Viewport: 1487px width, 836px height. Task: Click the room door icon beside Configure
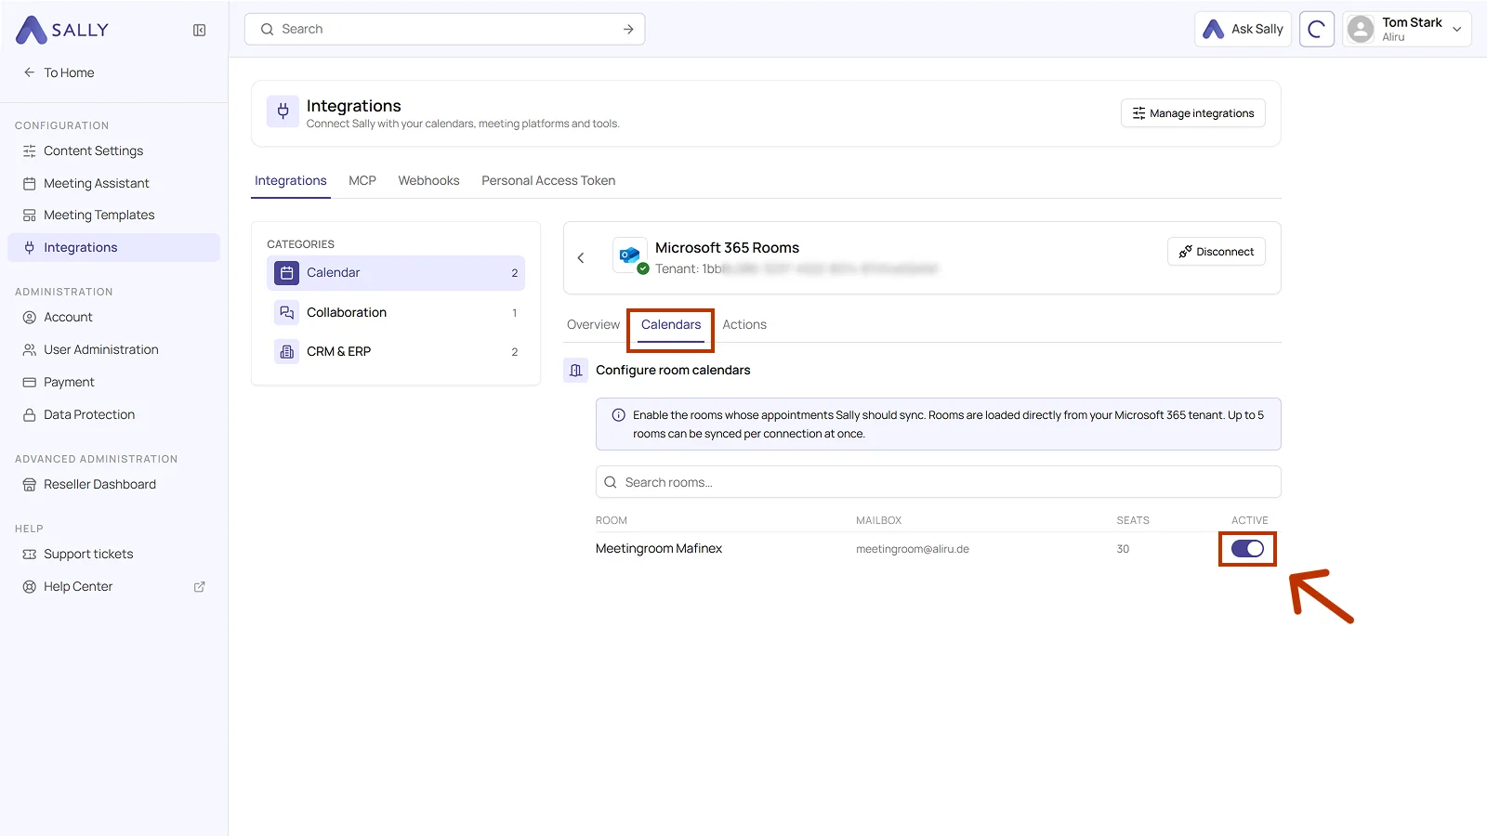click(x=576, y=370)
